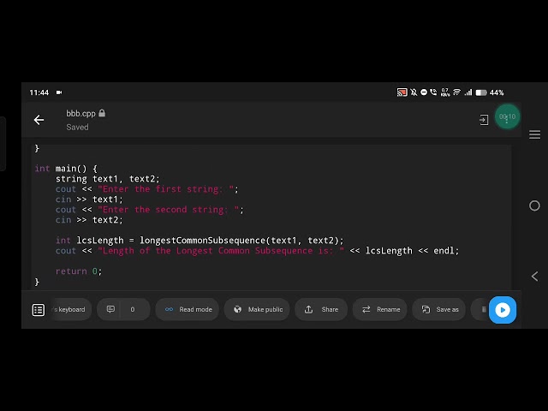Tap the delete trash icon at the toolbar's end
548x411 pixels.
[484, 309]
